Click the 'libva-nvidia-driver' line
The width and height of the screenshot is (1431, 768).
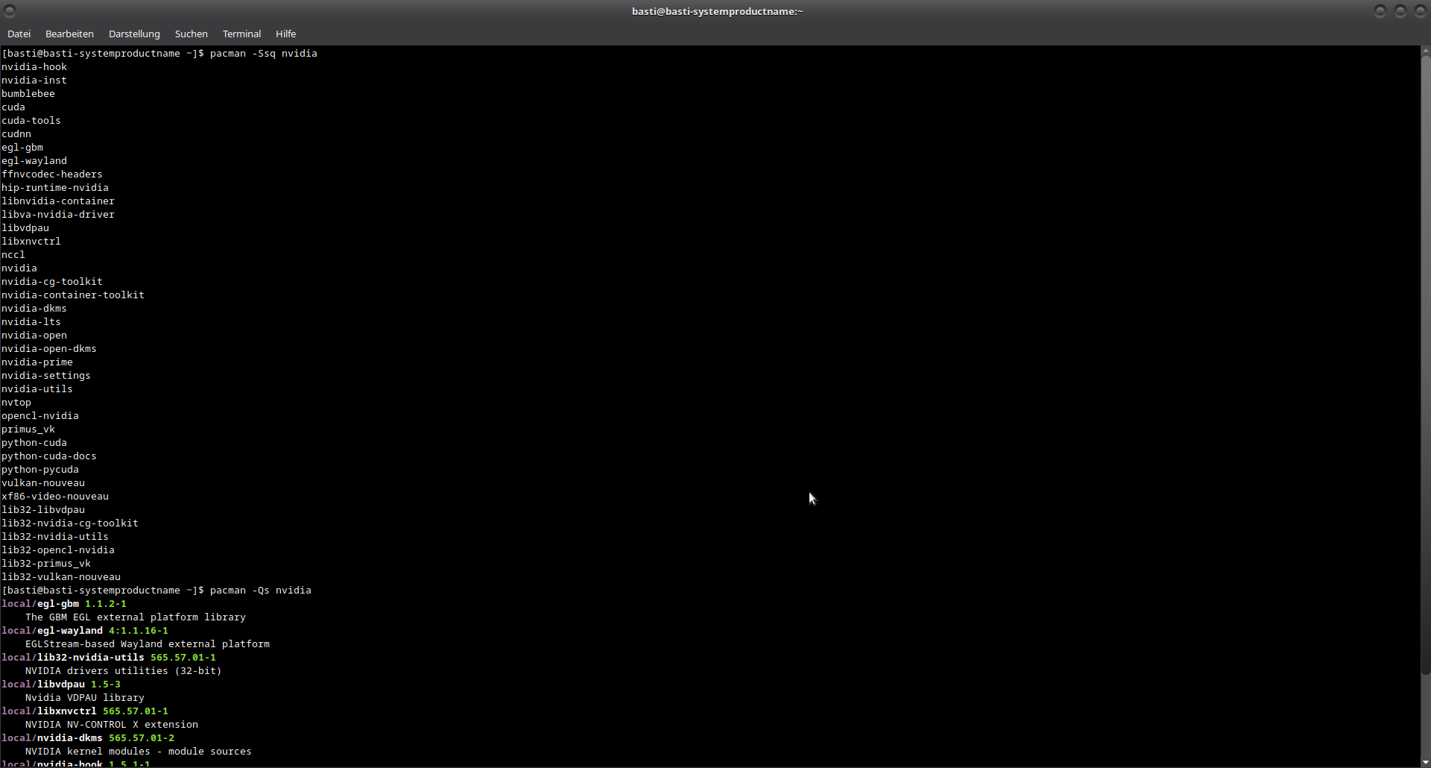tap(58, 215)
